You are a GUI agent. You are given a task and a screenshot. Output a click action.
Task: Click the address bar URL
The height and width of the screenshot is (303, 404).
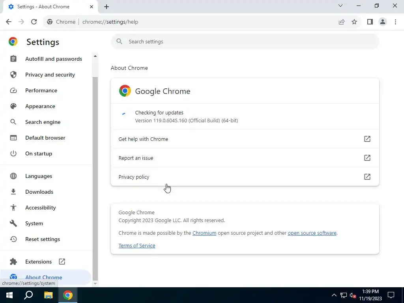point(110,22)
